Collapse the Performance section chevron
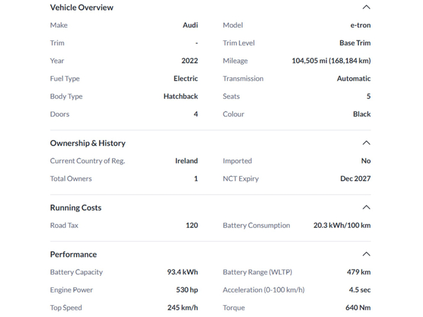 [x=366, y=254]
